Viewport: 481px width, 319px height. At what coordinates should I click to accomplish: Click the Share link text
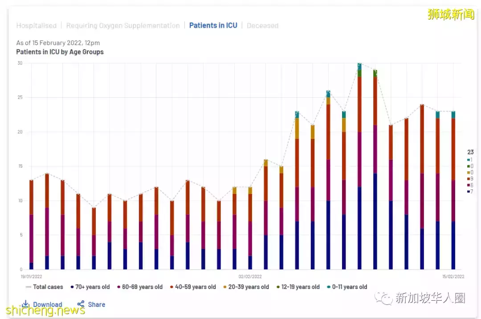(x=96, y=304)
